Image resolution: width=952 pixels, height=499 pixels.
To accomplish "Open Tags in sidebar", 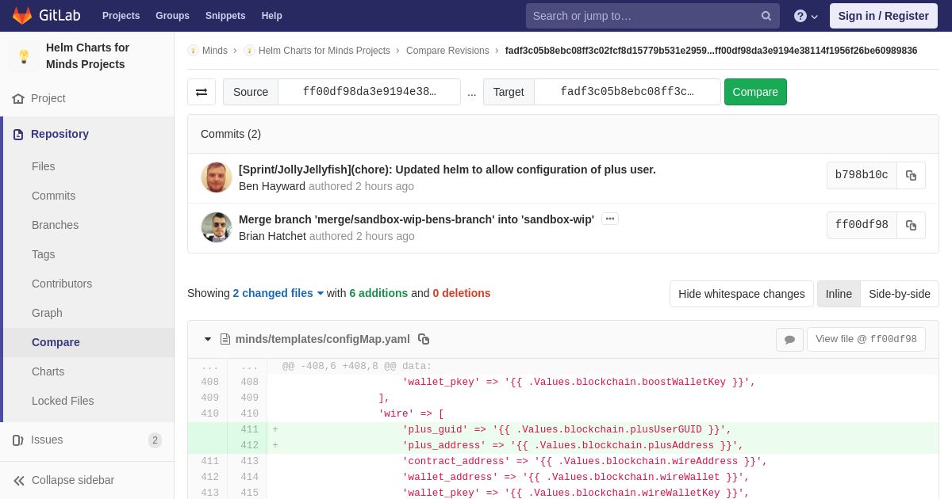I will (44, 254).
